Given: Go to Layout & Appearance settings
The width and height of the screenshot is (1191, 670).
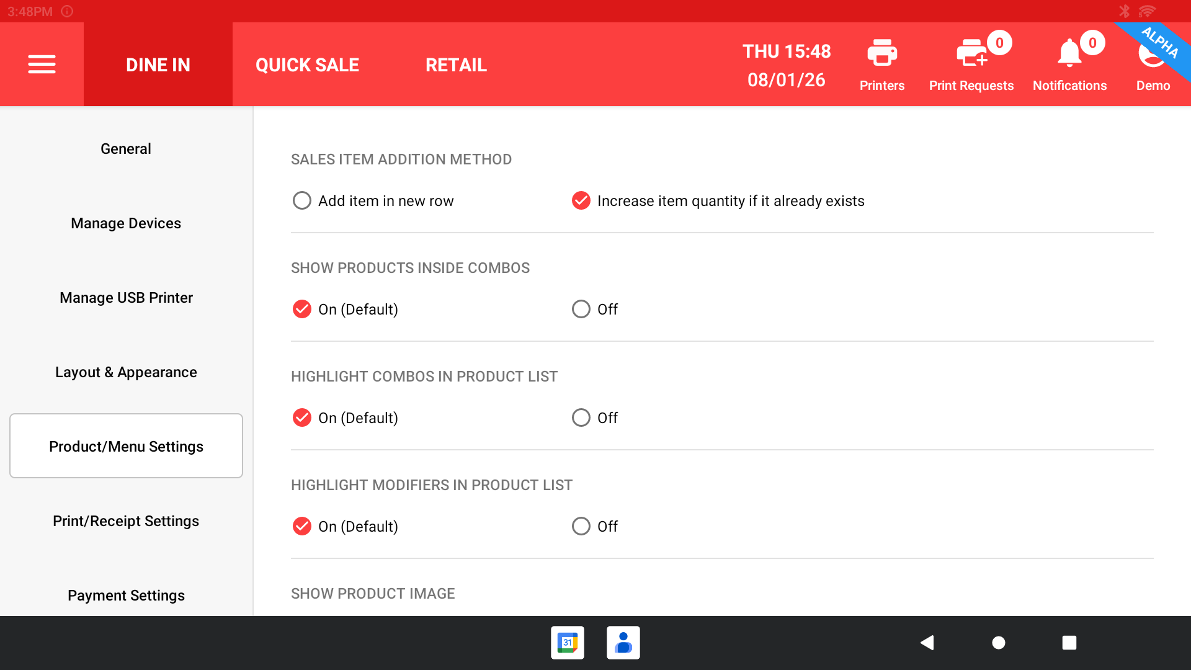Looking at the screenshot, I should click(126, 372).
